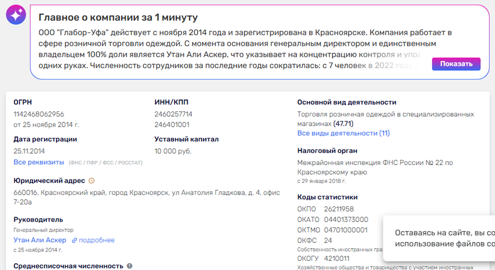Click the purple AI sparkle icon

point(16,15)
